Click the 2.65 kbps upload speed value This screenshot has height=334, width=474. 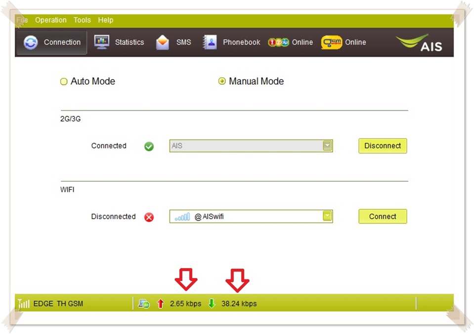point(186,303)
